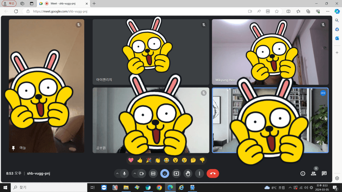This screenshot has width=342, height=192.
Task: Open options on 브테 tile blue dots
Action: coord(323,93)
